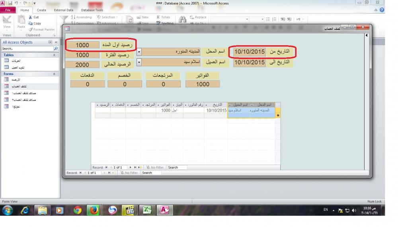Go to first record in main form navigator
Screen dimensions: 398x227
80,173
